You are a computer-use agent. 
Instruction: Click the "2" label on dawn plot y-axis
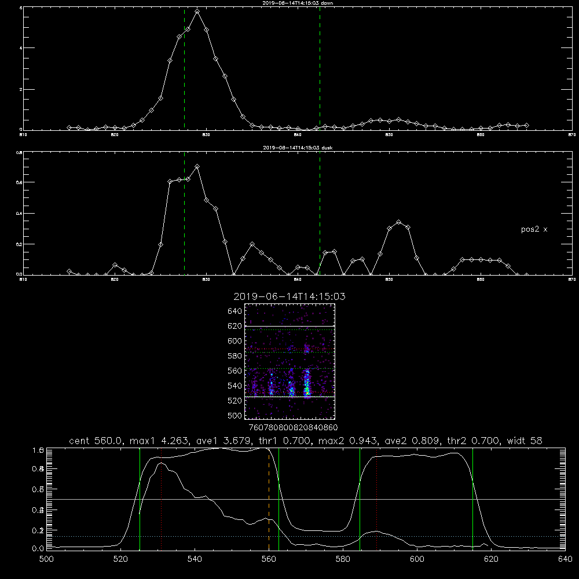click(21, 89)
